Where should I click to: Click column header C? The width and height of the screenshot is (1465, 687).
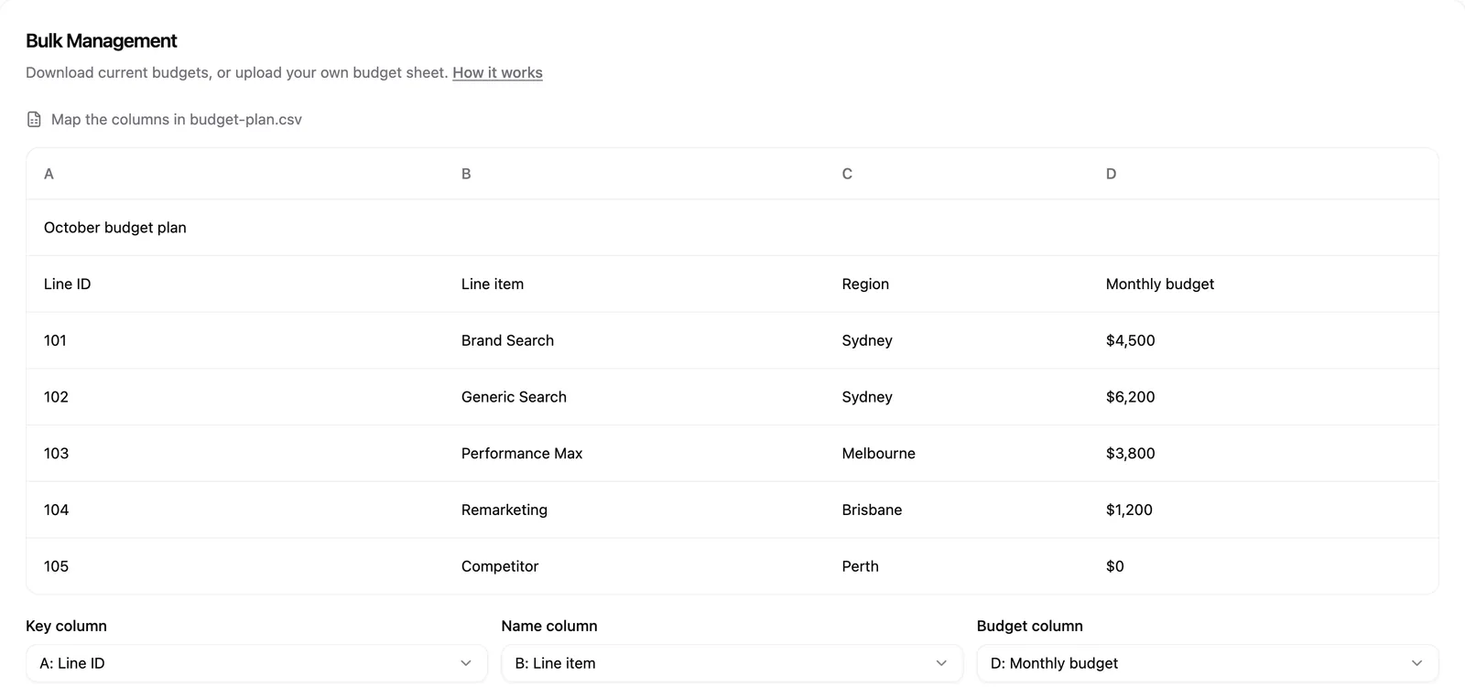[x=957, y=174]
